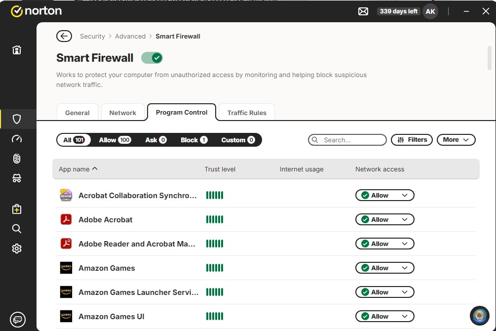Image resolution: width=496 pixels, height=331 pixels.
Task: Click the Amazon Games app icon
Action: [66, 268]
